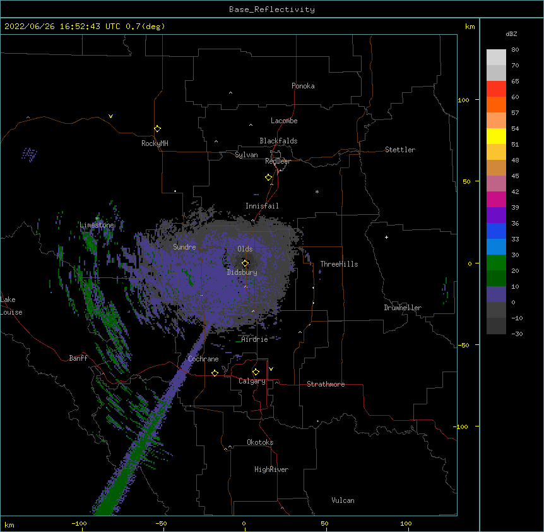Select the ThreeHills label

click(x=339, y=264)
